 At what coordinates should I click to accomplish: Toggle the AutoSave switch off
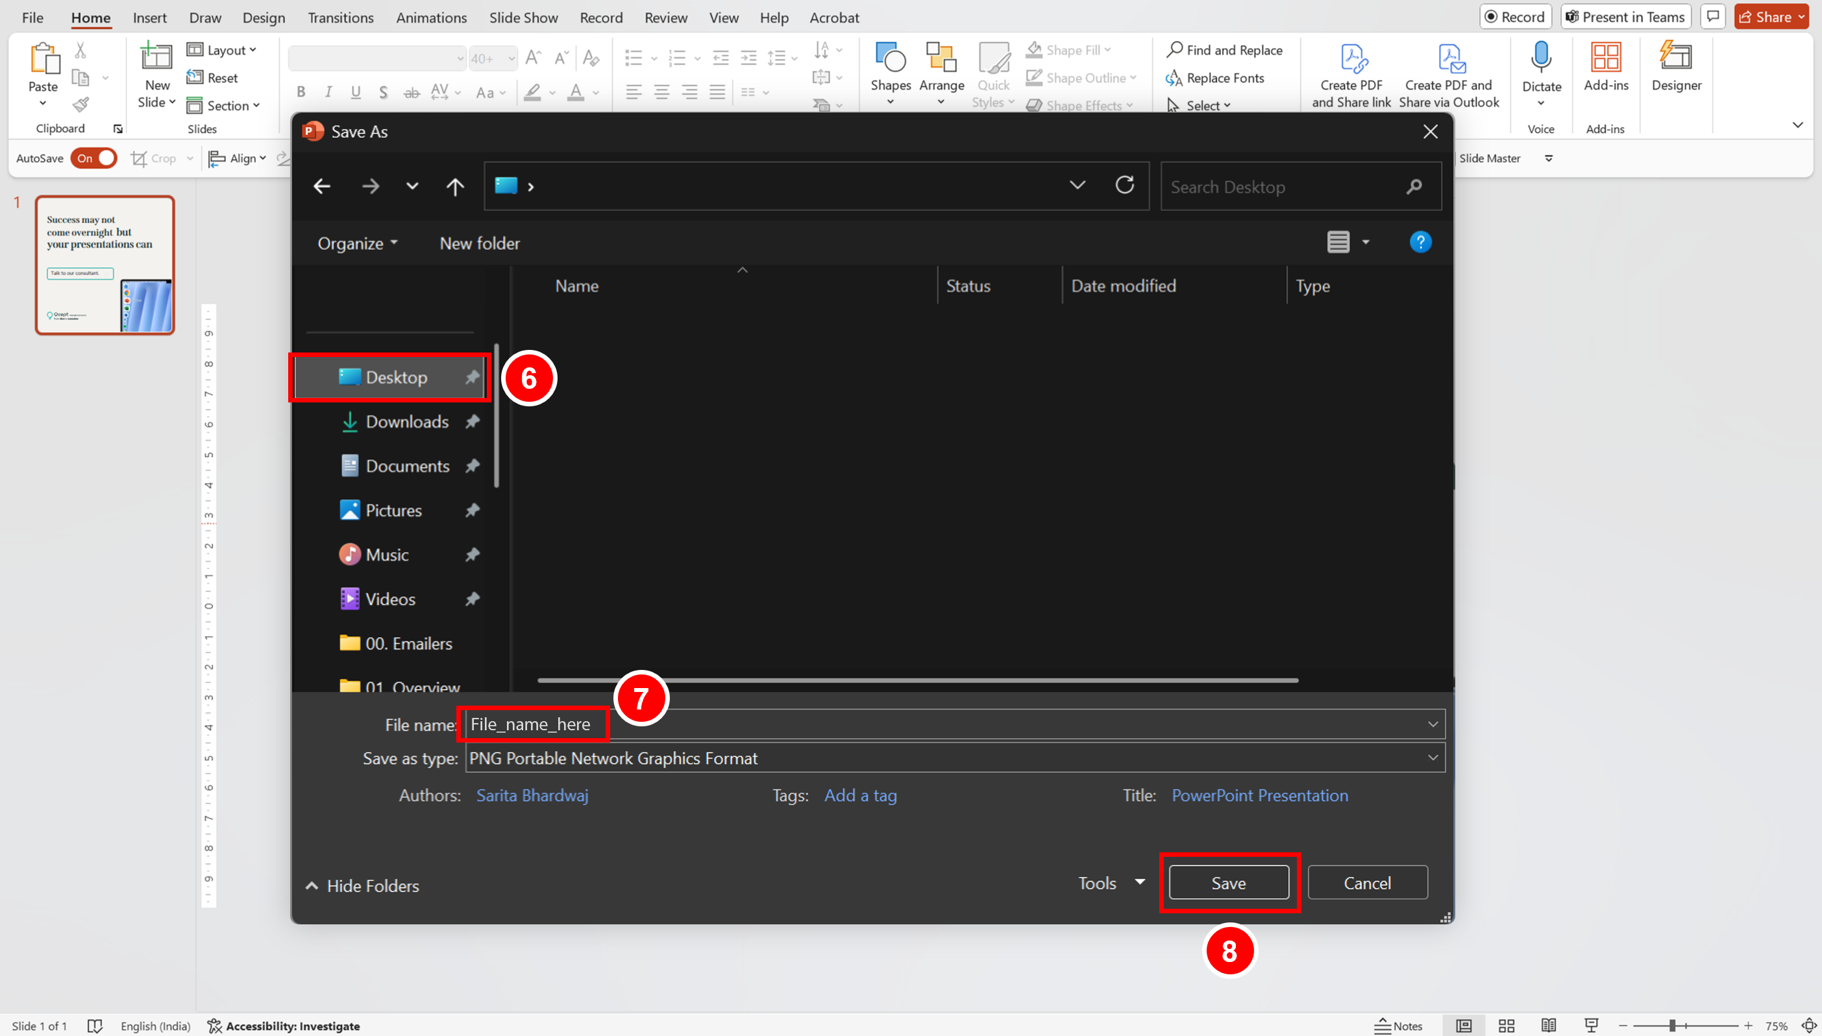pos(95,158)
